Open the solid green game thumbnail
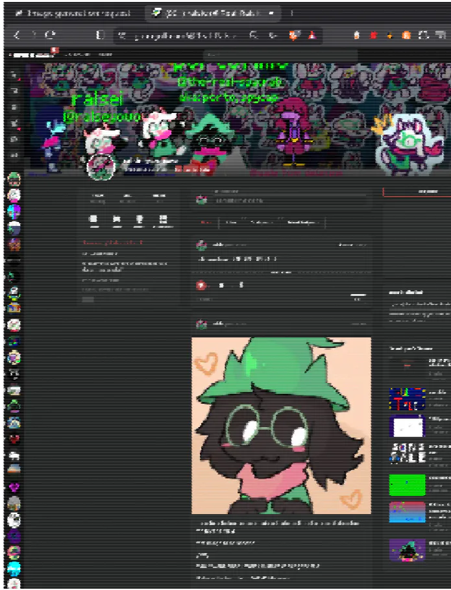Viewport: 451px width, 590px height. point(407,485)
